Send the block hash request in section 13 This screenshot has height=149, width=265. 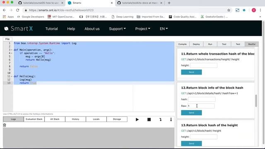click(x=191, y=144)
